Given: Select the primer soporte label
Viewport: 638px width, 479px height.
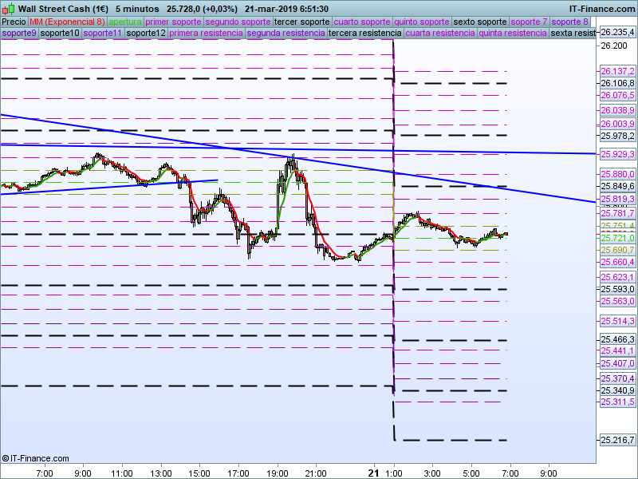Looking at the screenshot, I should (x=173, y=22).
